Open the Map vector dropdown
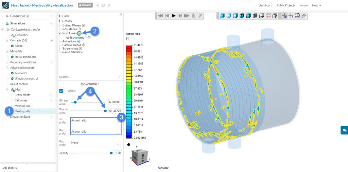The image size is (348, 172). point(95,143)
